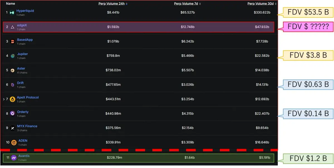Click the Hyperliquid protocol logo icon
This screenshot has width=334, height=168.
tap(12, 12)
